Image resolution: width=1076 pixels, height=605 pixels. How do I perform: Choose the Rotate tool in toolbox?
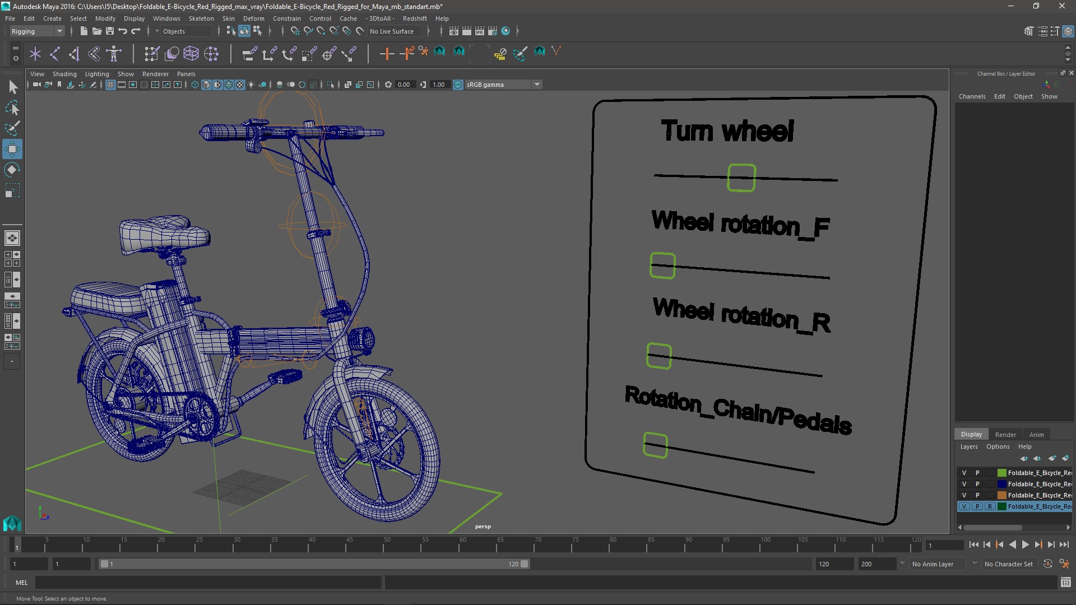(12, 170)
